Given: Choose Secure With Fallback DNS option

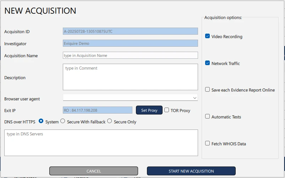Looking at the screenshot, I should pos(63,121).
